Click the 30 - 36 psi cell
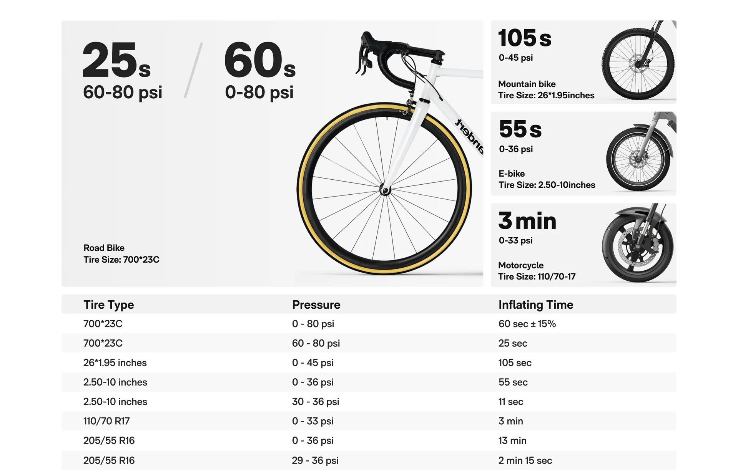Screen dimensions: 738x470 pyautogui.click(x=316, y=402)
